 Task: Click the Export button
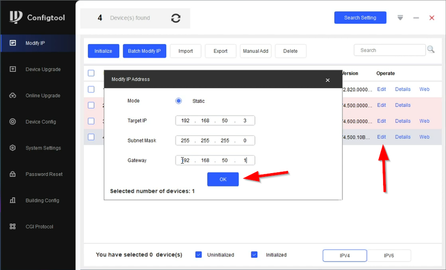pos(220,51)
